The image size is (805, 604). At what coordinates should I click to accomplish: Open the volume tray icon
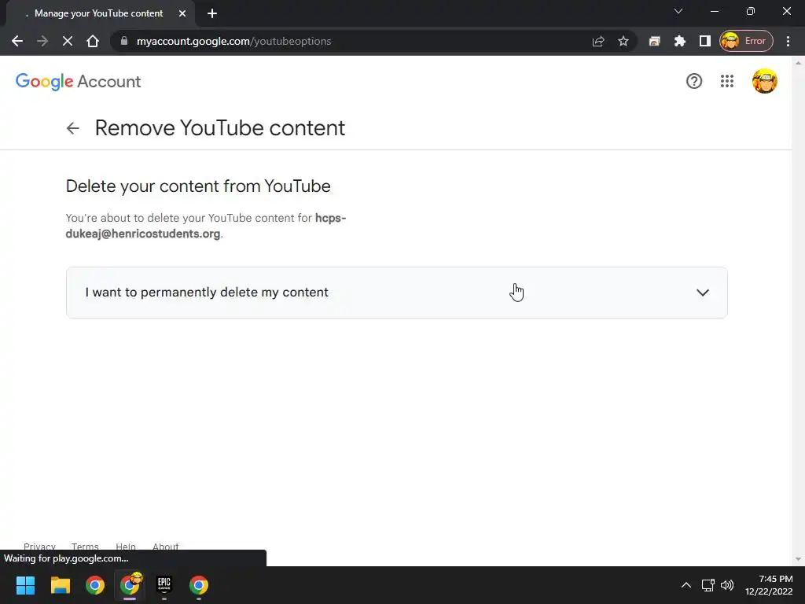click(x=727, y=585)
